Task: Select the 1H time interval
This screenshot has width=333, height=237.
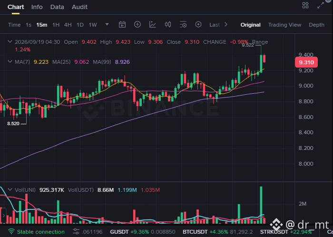Action: coord(56,25)
